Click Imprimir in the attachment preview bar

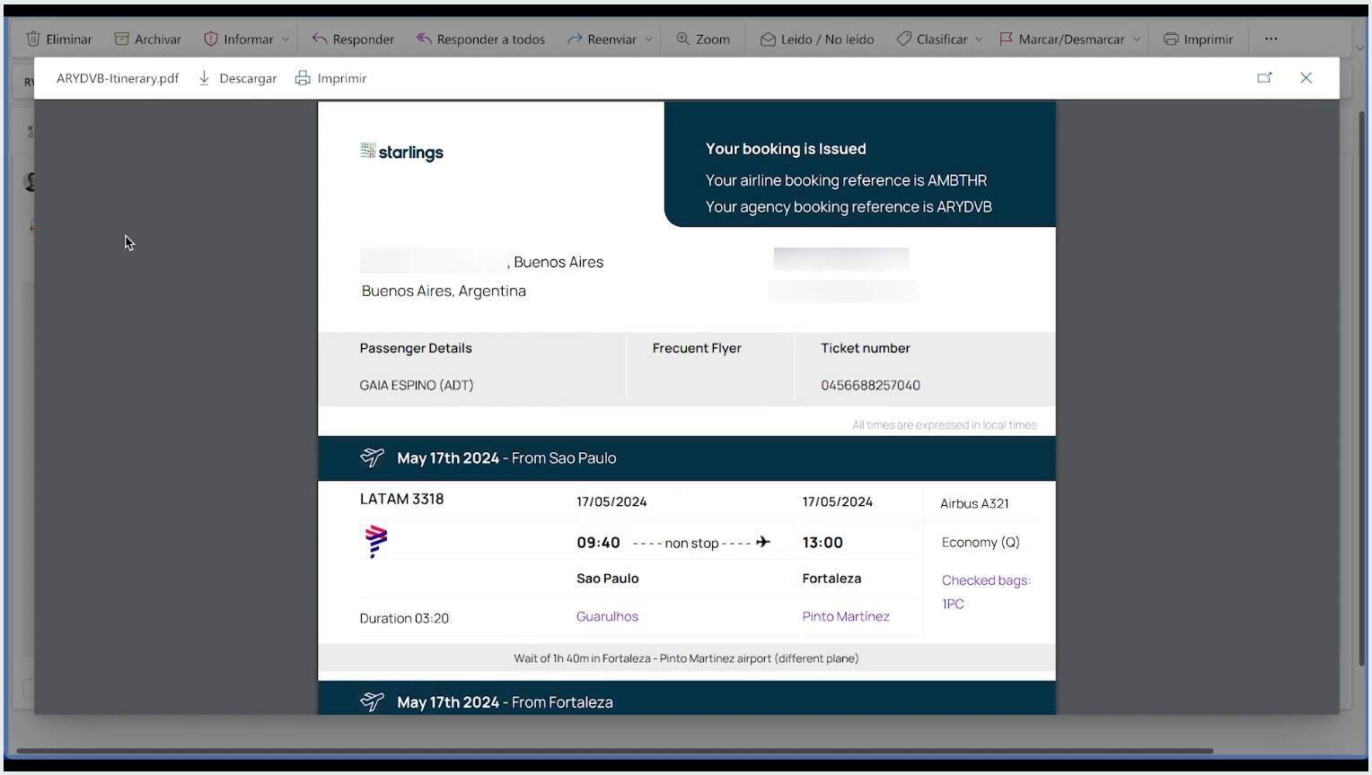(x=330, y=78)
